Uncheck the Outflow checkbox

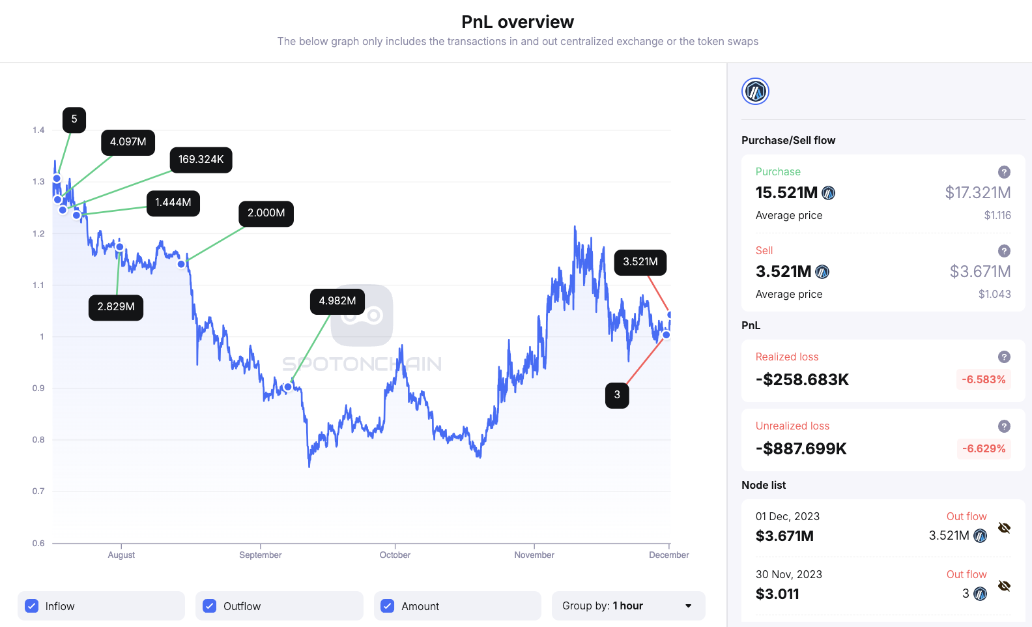coord(209,605)
